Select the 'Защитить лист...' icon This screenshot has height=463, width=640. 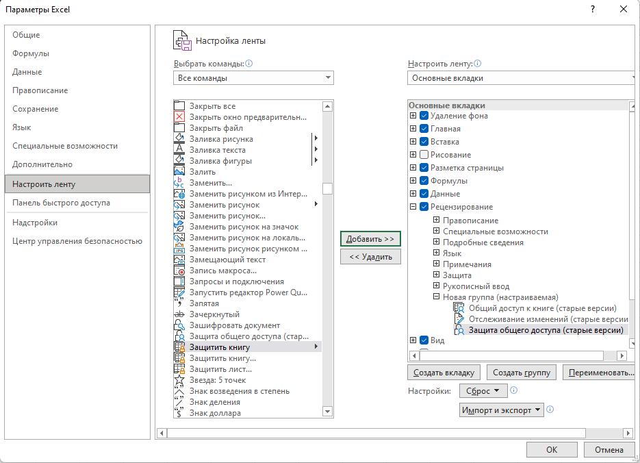(179, 369)
